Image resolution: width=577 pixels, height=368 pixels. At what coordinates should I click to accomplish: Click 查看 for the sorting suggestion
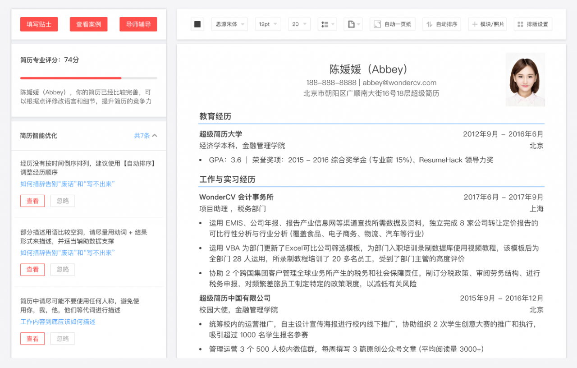click(32, 201)
